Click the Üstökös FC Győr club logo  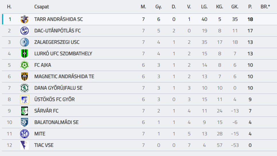click(24, 100)
